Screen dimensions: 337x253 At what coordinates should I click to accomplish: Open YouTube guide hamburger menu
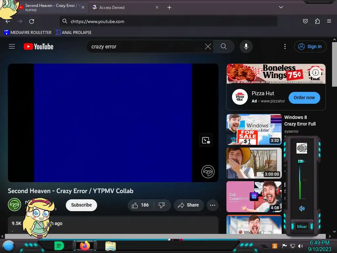click(12, 46)
